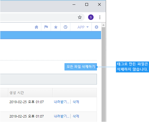Open the browser three-dot menu
The width and height of the screenshot is (149, 122).
(100, 17)
